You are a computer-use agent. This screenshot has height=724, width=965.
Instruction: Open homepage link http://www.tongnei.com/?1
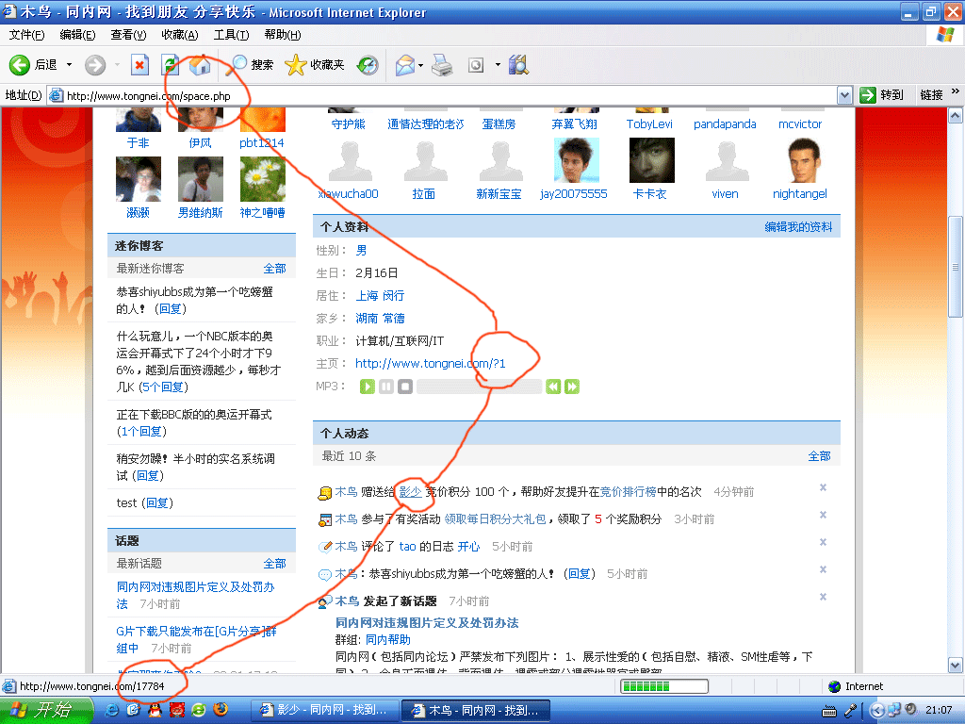pyautogui.click(x=430, y=363)
